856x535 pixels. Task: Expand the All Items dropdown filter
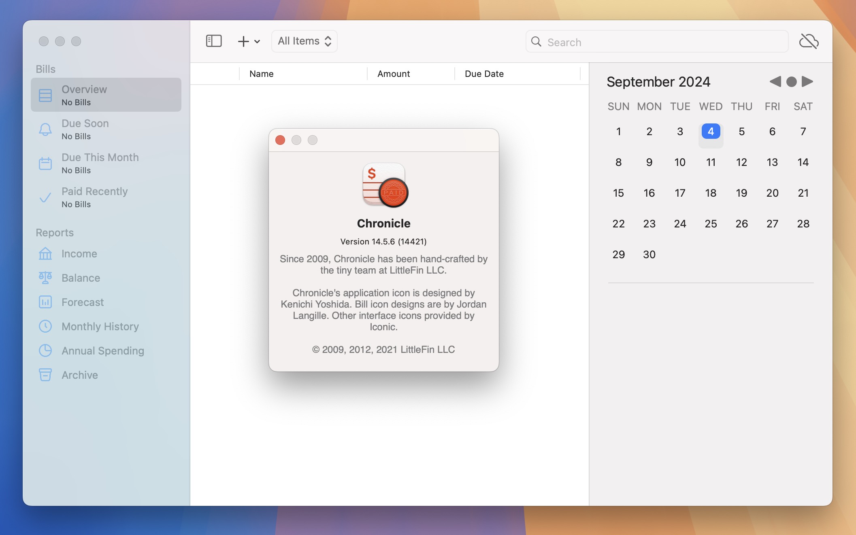pyautogui.click(x=304, y=41)
